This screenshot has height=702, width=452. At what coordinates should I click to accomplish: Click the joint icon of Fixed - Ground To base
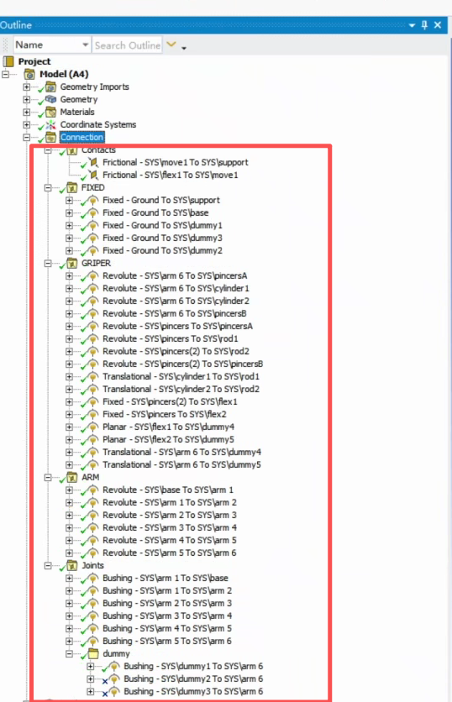pyautogui.click(x=93, y=212)
